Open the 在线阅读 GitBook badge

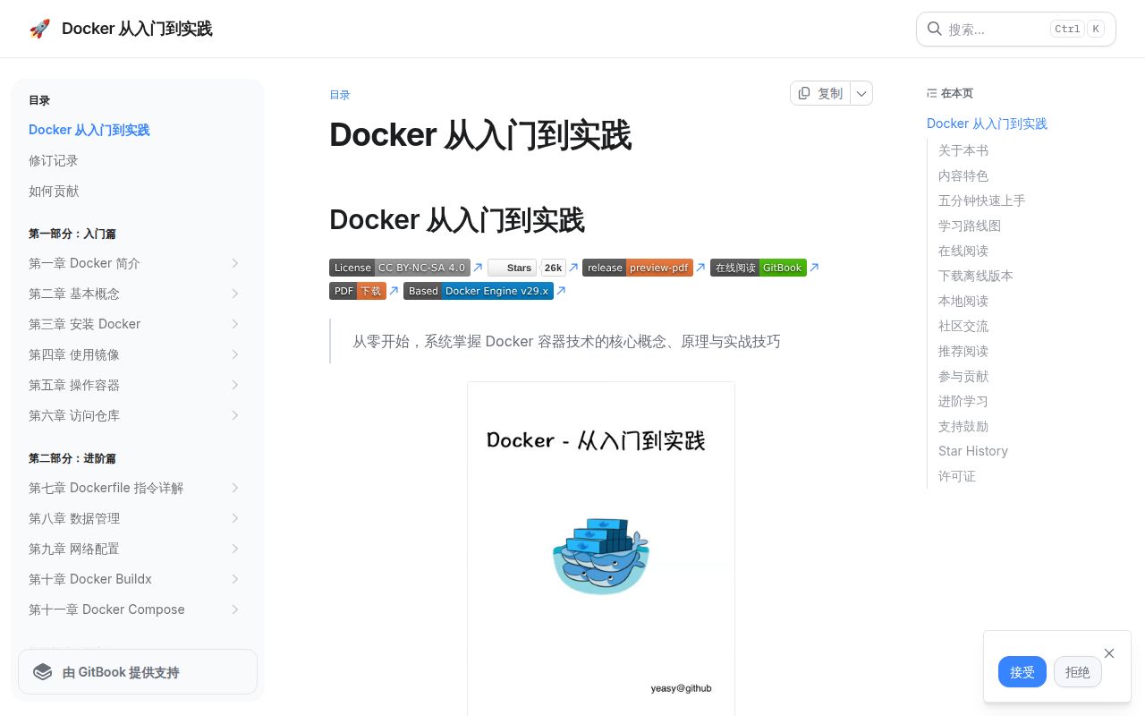(759, 268)
